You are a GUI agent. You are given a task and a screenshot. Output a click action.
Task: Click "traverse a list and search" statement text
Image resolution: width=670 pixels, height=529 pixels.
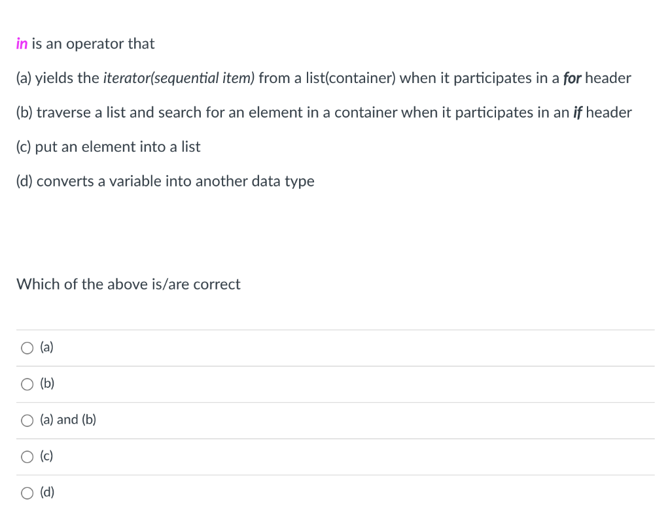118,112
